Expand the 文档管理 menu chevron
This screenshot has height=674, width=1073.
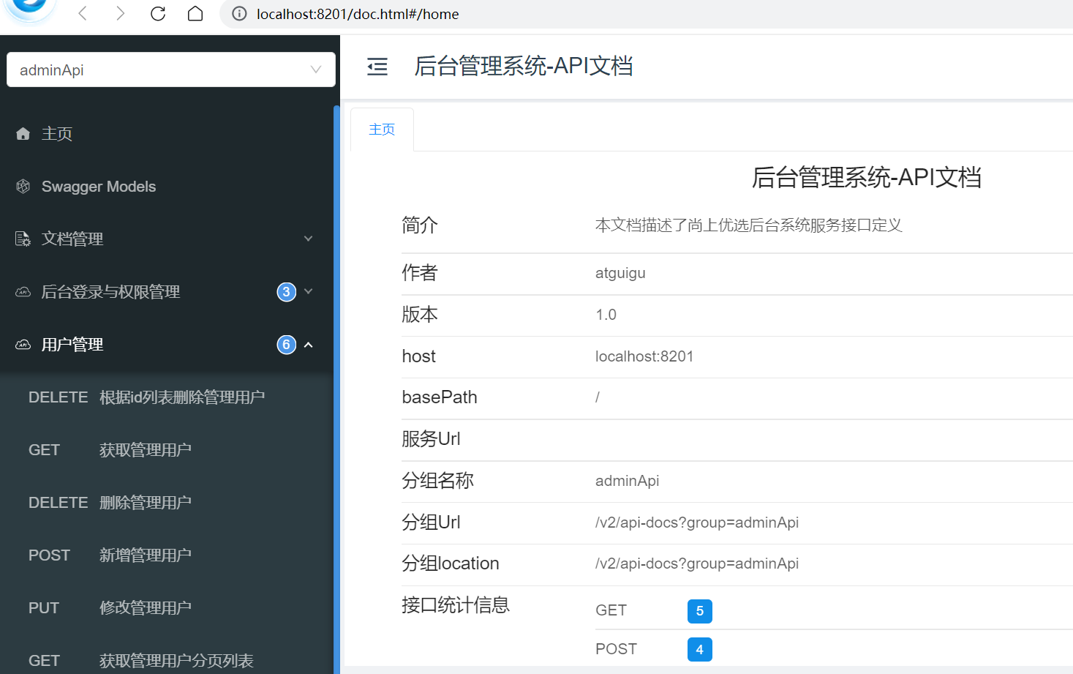[x=308, y=239]
